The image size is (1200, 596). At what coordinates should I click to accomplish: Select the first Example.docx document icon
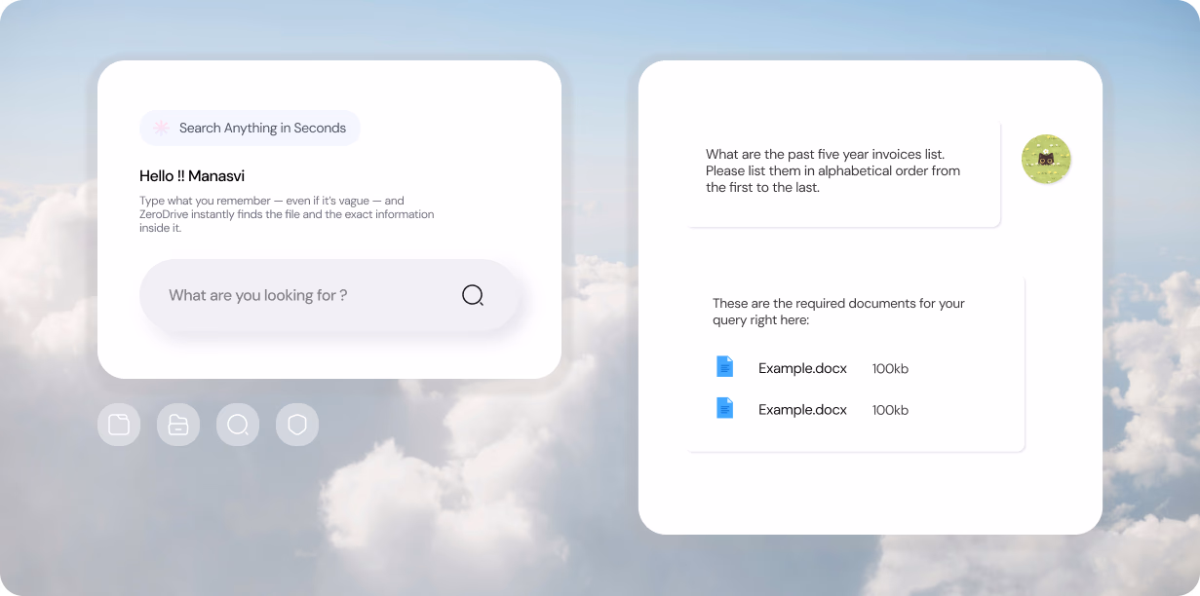[x=724, y=366]
